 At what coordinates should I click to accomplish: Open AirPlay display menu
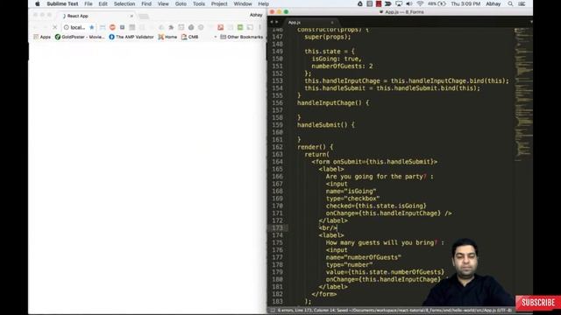[399, 3]
